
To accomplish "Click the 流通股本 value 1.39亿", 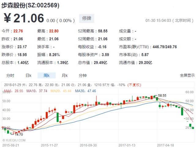I will point(63,63).
